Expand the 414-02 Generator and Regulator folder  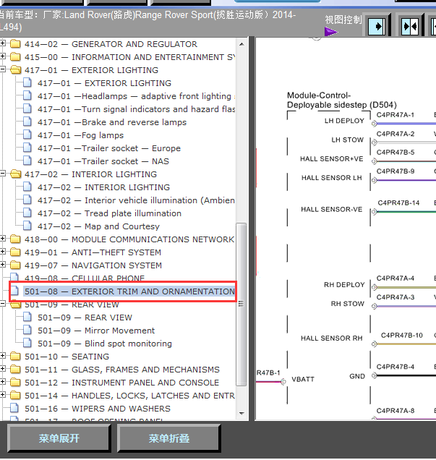(x=3, y=43)
